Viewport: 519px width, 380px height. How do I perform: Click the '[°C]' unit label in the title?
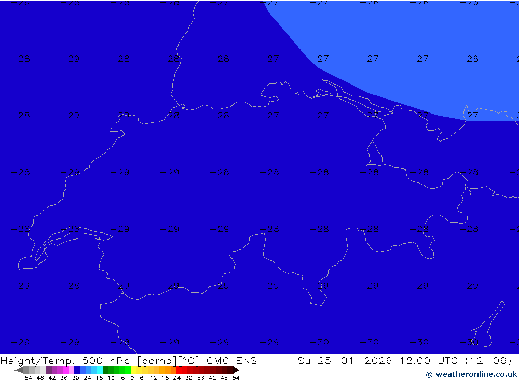click(x=188, y=361)
